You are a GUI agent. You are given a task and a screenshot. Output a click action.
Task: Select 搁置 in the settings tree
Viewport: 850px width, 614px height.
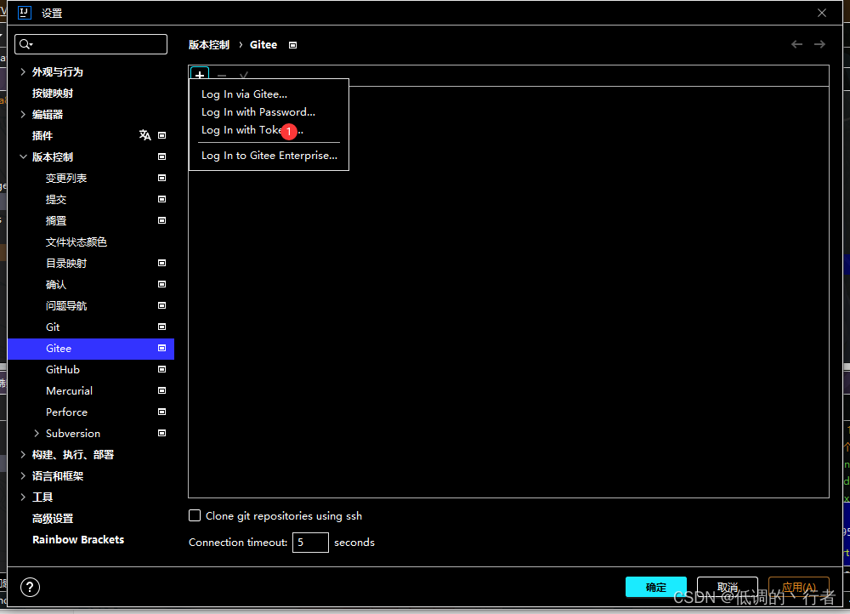point(56,221)
